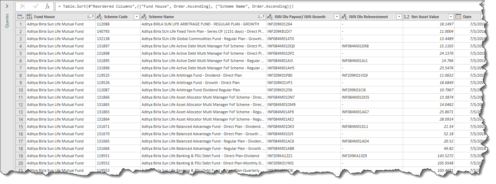Open the Queries pane label
The width and height of the screenshot is (496, 184).
[x=7, y=21]
